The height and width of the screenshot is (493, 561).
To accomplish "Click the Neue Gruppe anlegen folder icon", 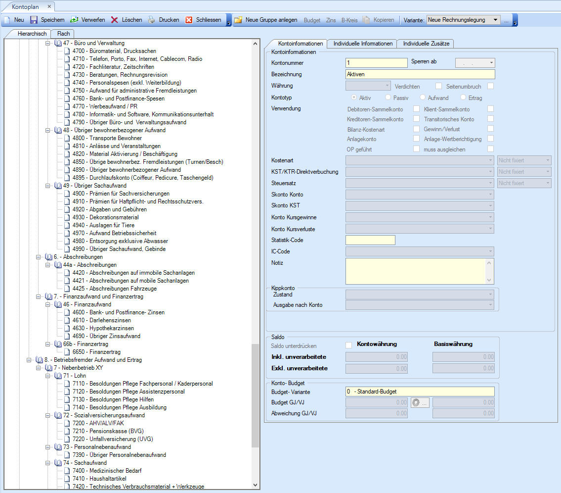I will pos(238,20).
